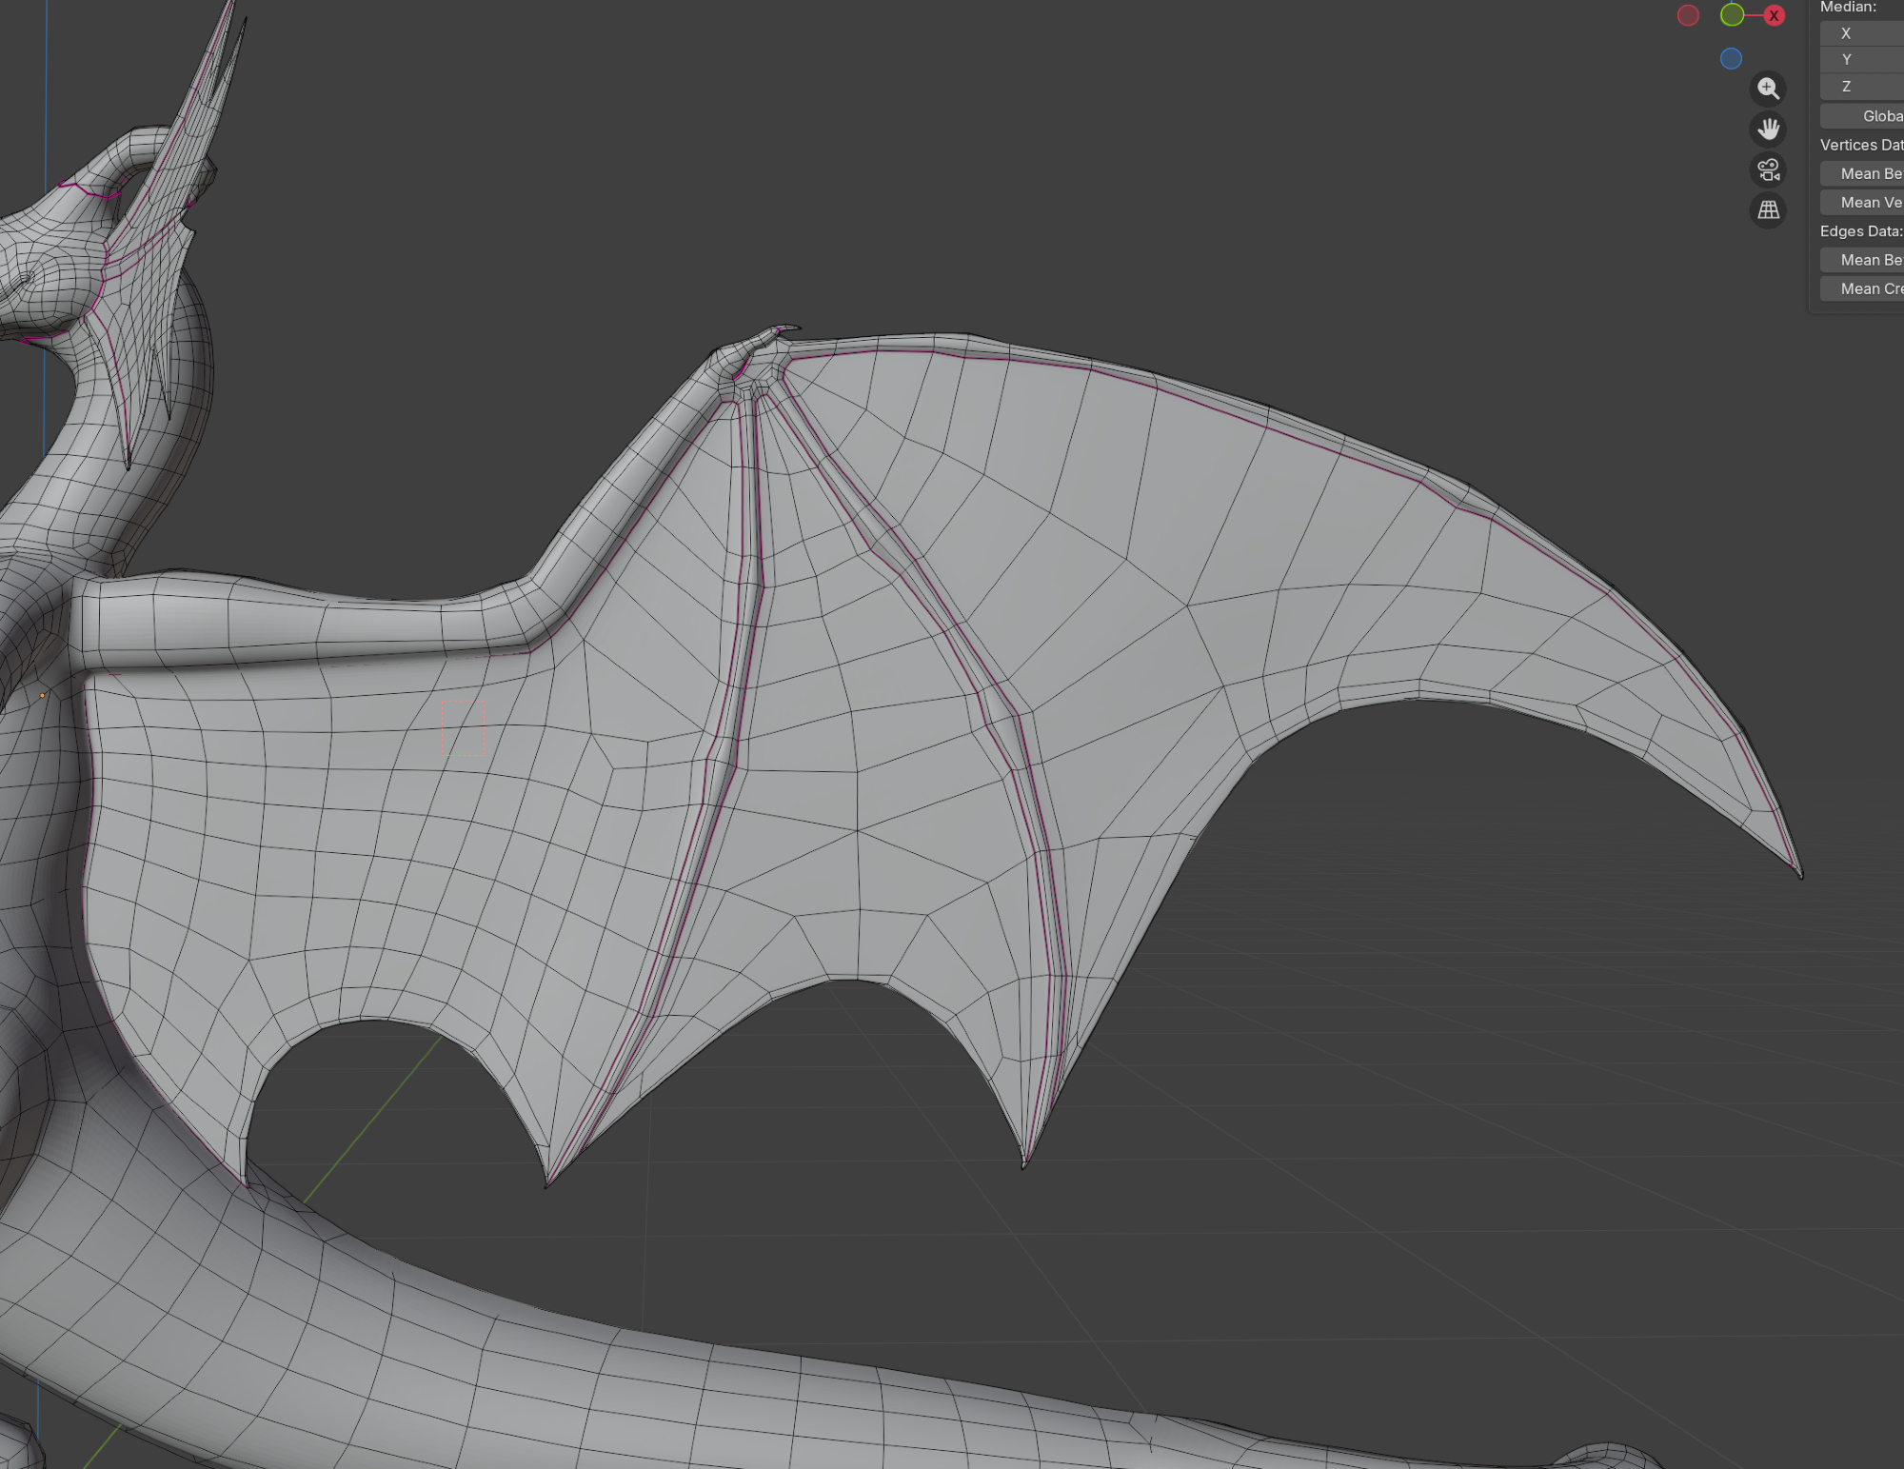Click the Median Z value field
The width and height of the screenshot is (1904, 1469).
pyautogui.click(x=1861, y=87)
